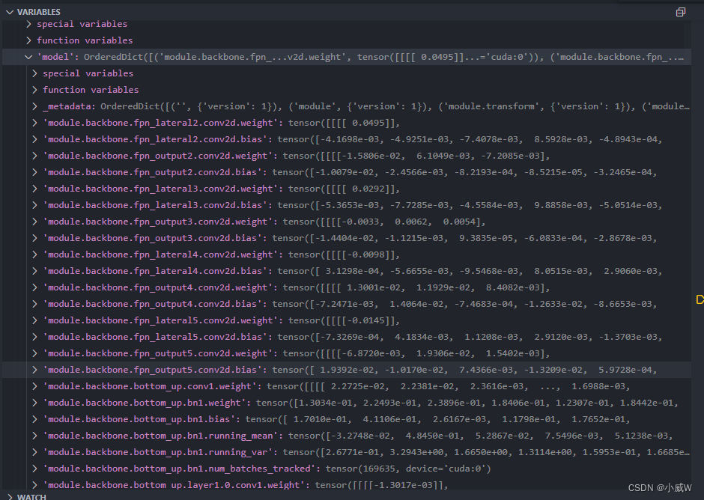This screenshot has height=500, width=704.
Task: Collapse the 'model' OrderedDict entry
Action: [x=28, y=57]
